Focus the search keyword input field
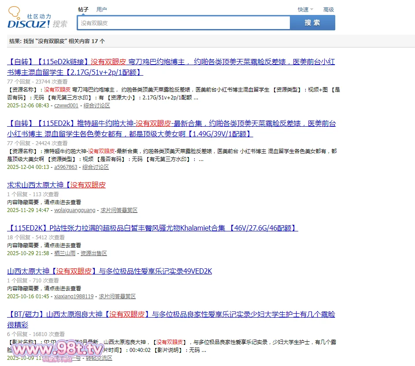Viewport: 415px width, 366px height. click(183, 23)
